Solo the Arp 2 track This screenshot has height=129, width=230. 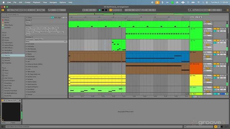tap(221, 87)
